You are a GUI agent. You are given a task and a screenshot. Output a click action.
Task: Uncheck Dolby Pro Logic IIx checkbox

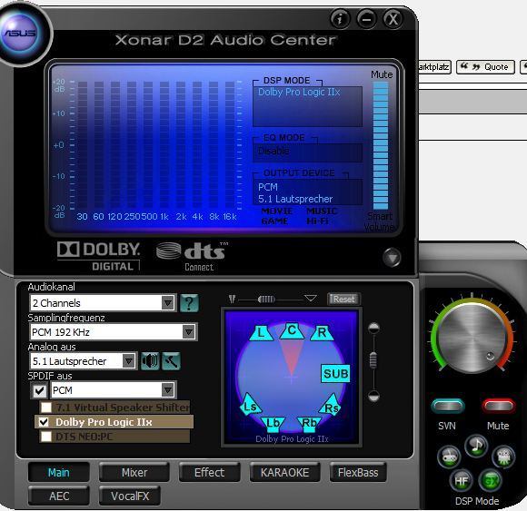[44, 422]
